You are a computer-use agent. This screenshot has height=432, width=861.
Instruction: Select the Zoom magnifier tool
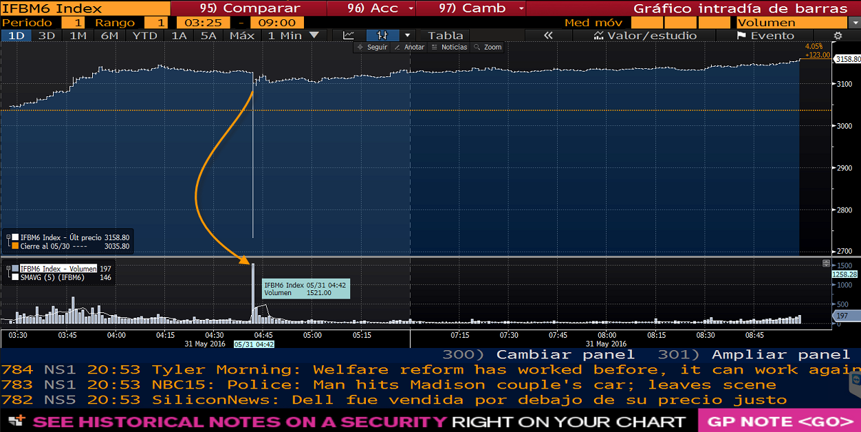pyautogui.click(x=488, y=47)
